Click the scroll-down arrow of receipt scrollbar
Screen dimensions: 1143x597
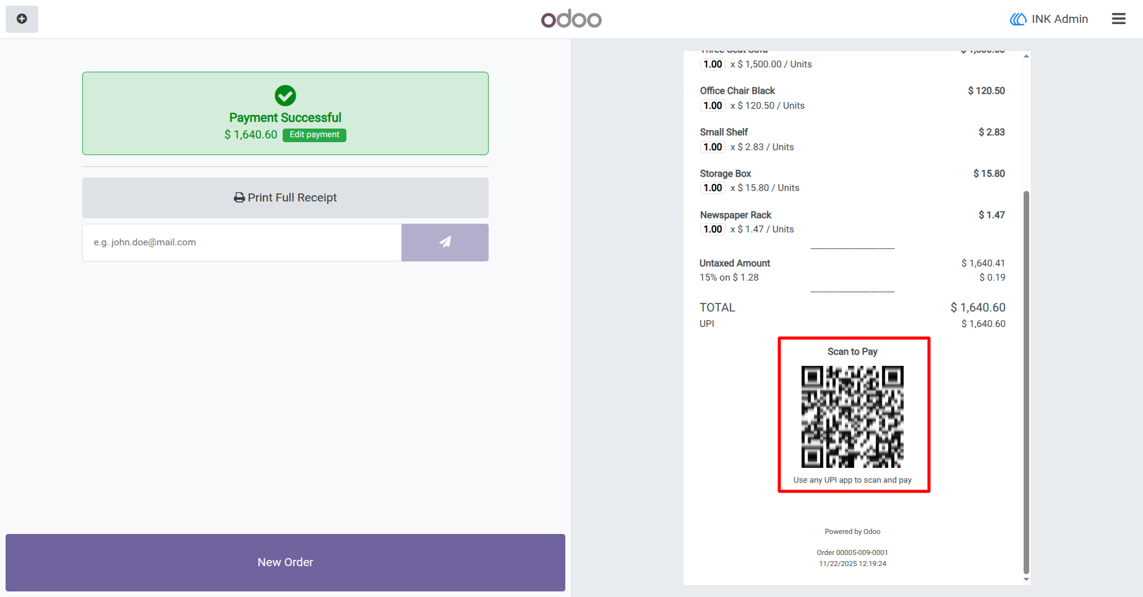pyautogui.click(x=1026, y=580)
